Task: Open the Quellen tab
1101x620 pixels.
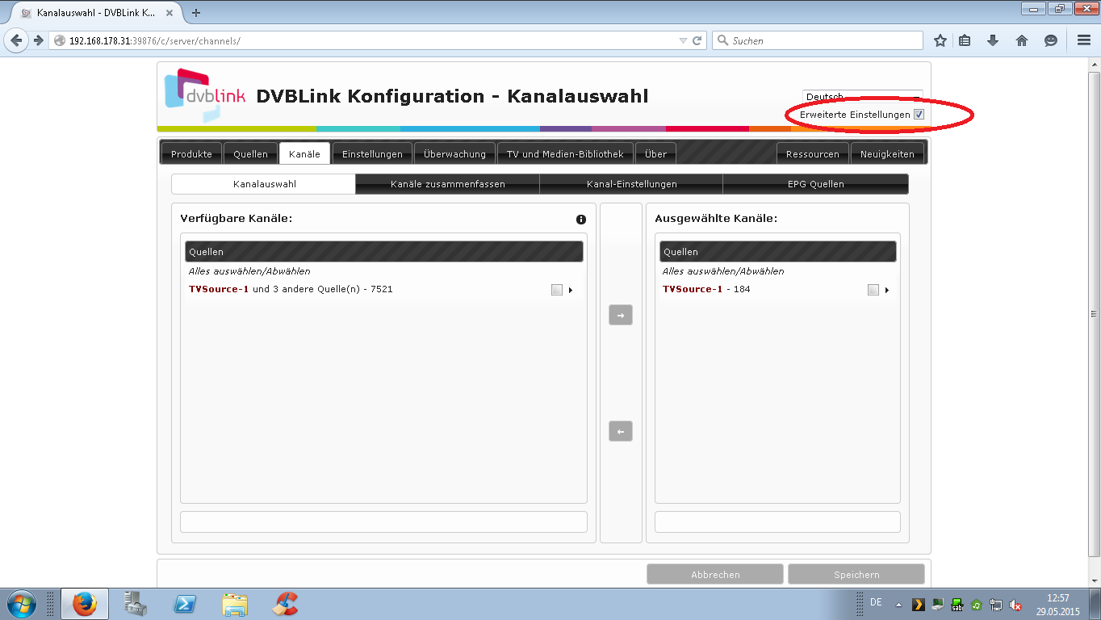Action: pyautogui.click(x=250, y=153)
